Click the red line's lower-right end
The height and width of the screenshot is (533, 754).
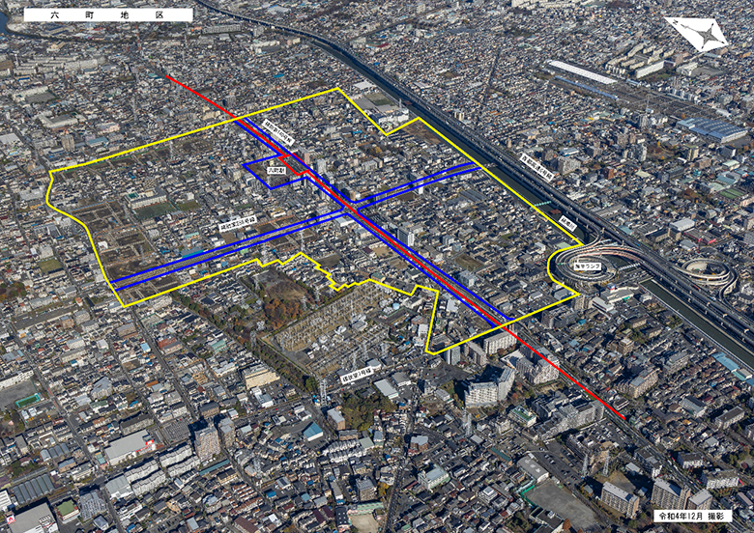[623, 419]
